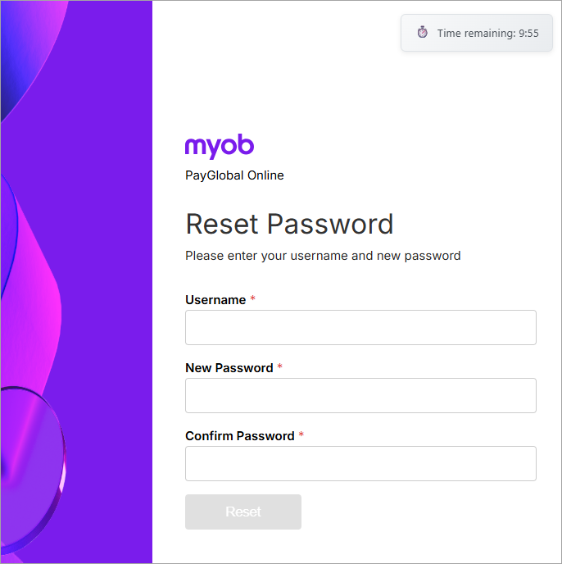The height and width of the screenshot is (564, 562).
Task: Click the 'Please enter your username' instruction text
Action: (323, 256)
